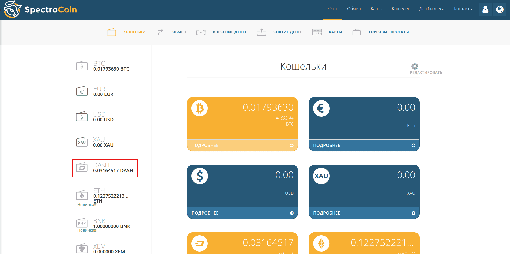
Task: Select the BTC wallet icon in sidebar
Action: click(82, 66)
